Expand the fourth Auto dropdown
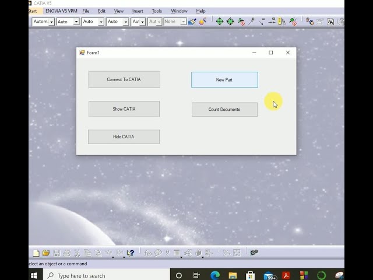The height and width of the screenshot is (280, 373). click(126, 22)
